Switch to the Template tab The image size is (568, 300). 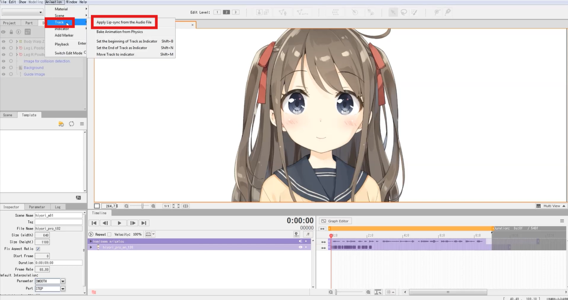pyautogui.click(x=29, y=115)
